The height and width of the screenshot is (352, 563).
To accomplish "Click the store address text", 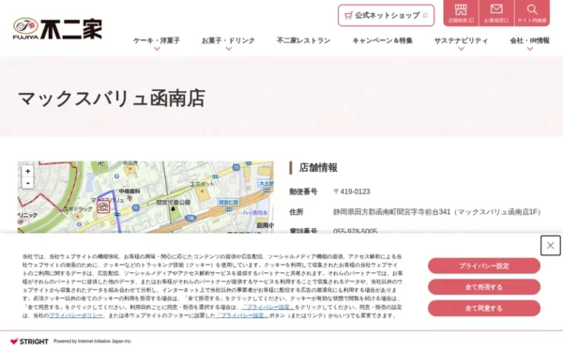I will 437,212.
